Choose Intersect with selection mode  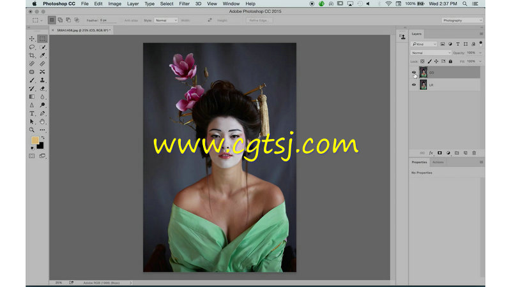pyautogui.click(x=77, y=20)
